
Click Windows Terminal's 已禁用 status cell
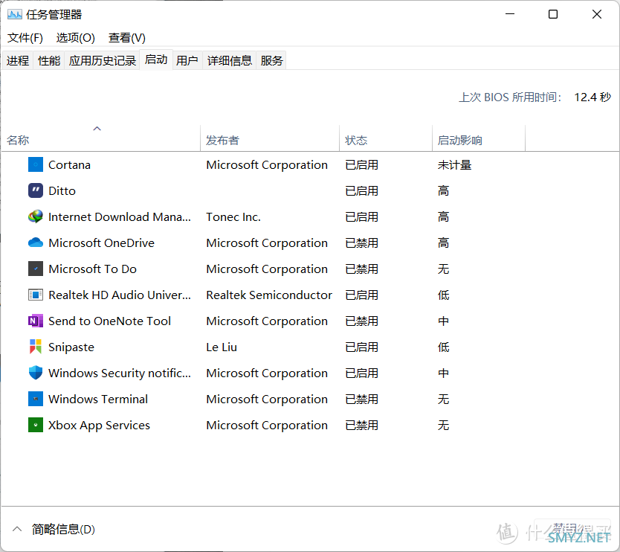(361, 399)
